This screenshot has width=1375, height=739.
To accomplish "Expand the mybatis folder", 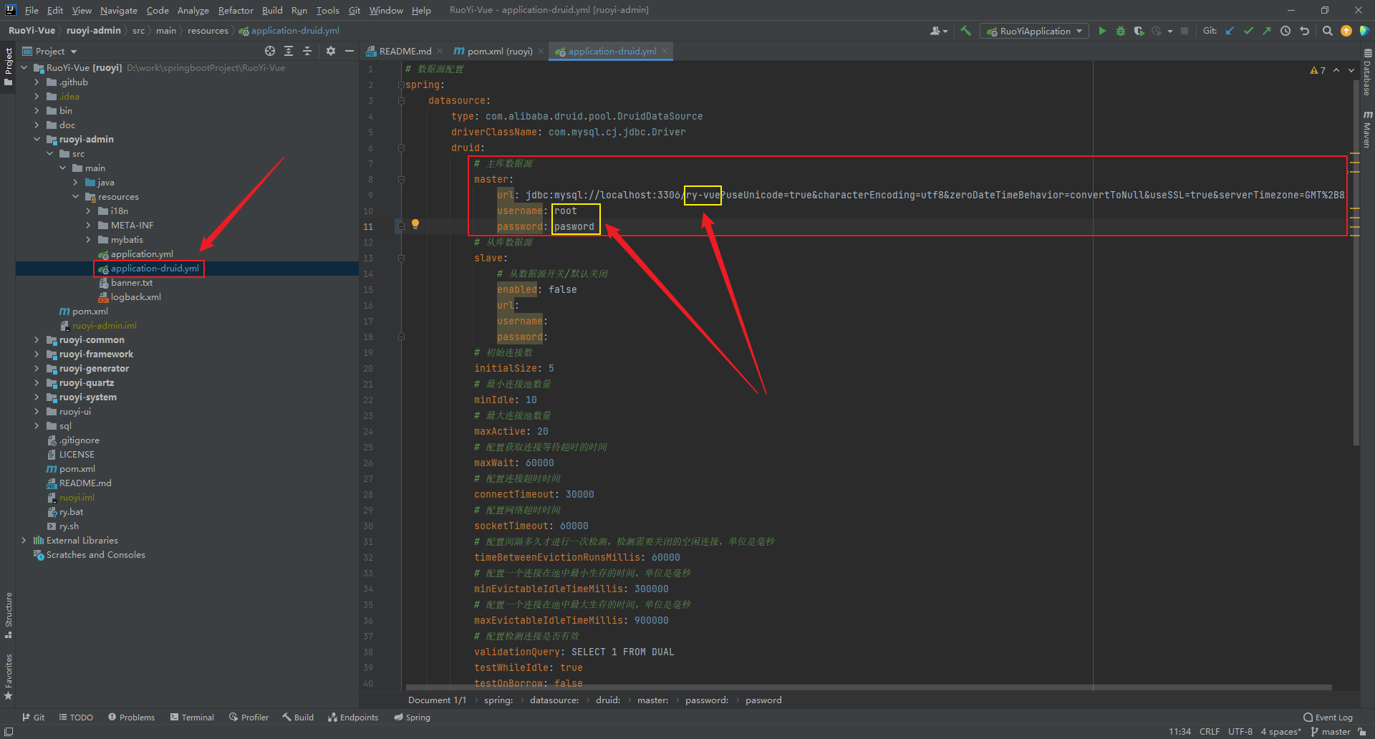I will [x=88, y=239].
